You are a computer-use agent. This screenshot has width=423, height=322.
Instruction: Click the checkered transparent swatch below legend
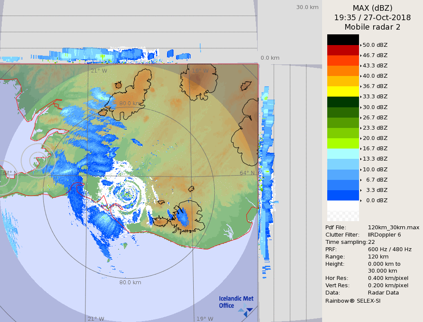pyautogui.click(x=343, y=211)
